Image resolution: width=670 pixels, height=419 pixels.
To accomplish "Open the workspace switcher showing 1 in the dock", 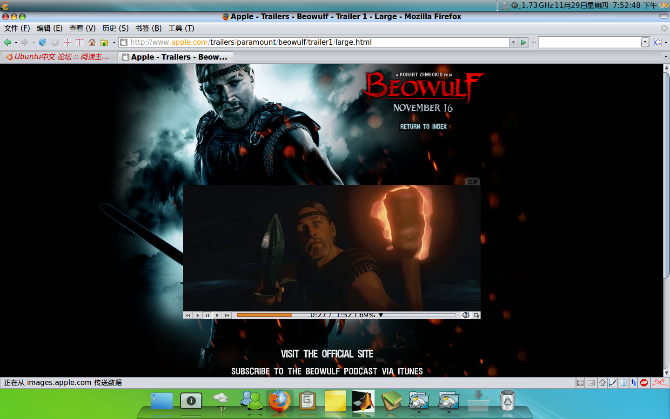I will click(191, 401).
